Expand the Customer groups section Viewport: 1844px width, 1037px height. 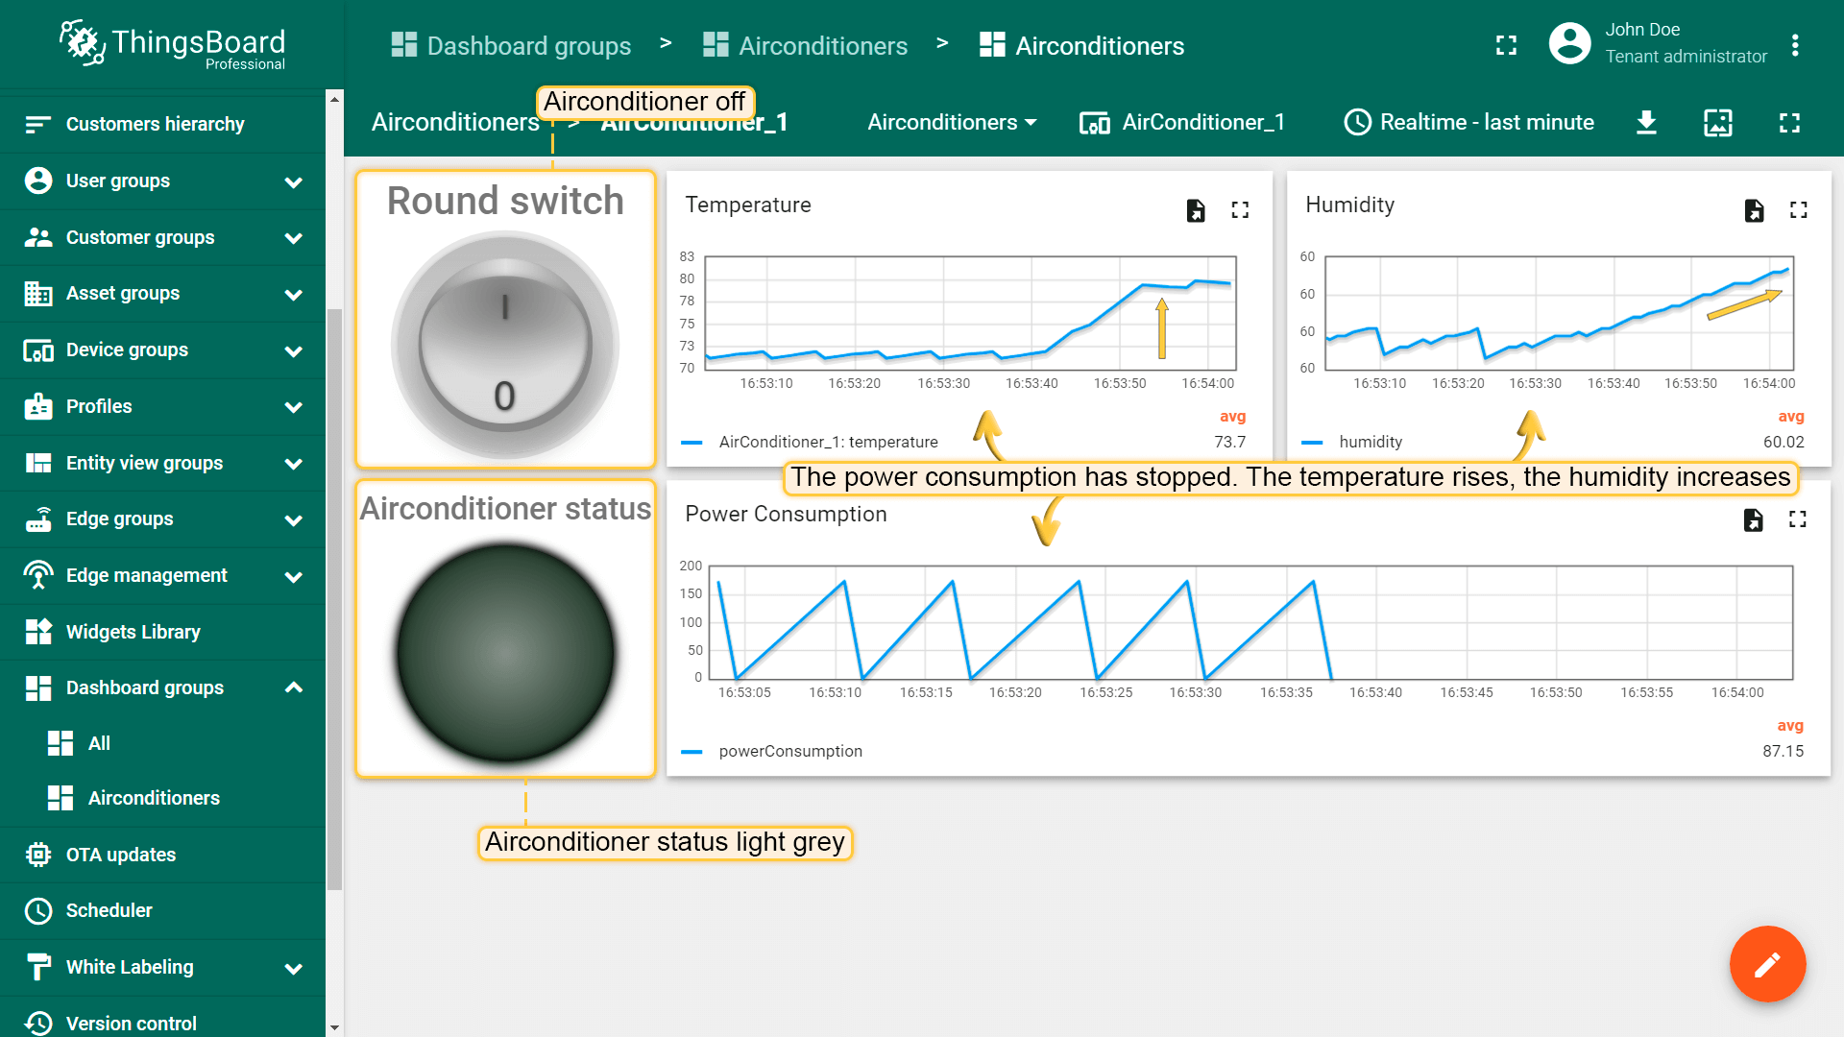(294, 237)
